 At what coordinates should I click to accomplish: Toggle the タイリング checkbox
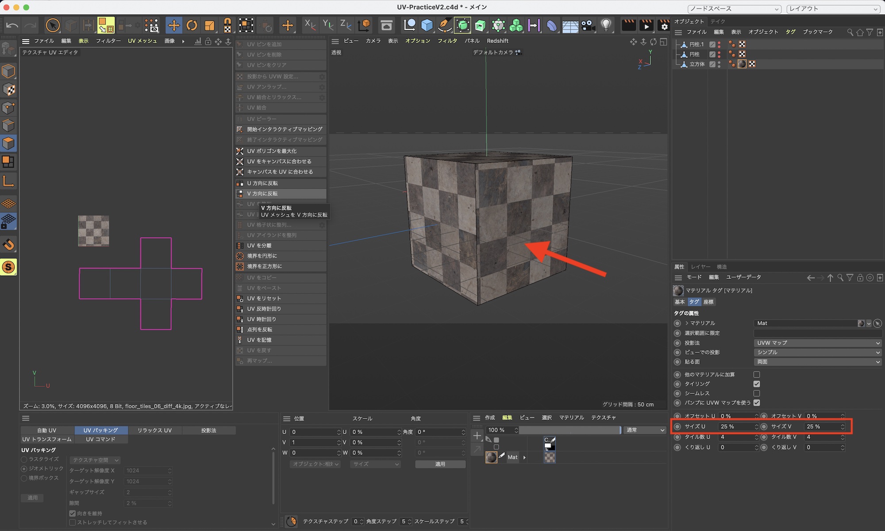pyautogui.click(x=757, y=384)
